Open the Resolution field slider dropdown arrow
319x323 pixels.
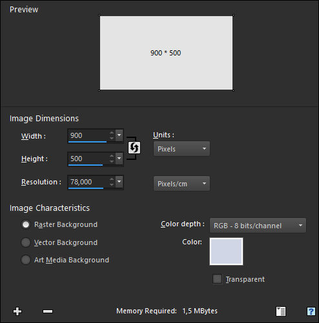click(x=119, y=182)
